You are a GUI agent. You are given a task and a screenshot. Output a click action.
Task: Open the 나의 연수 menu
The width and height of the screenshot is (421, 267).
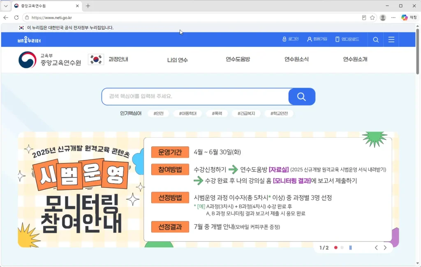178,60
